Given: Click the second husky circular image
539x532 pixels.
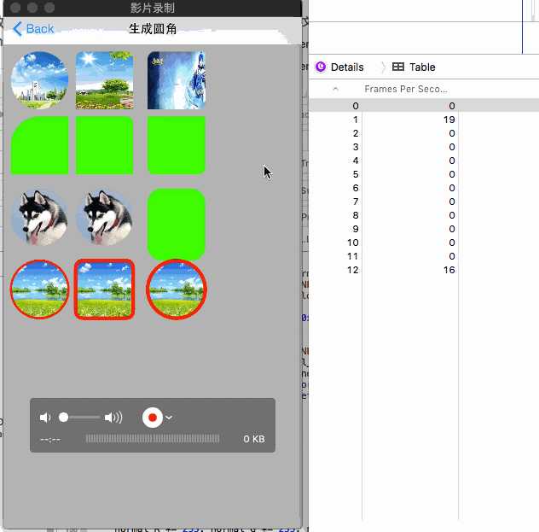Looking at the screenshot, I should [x=105, y=217].
